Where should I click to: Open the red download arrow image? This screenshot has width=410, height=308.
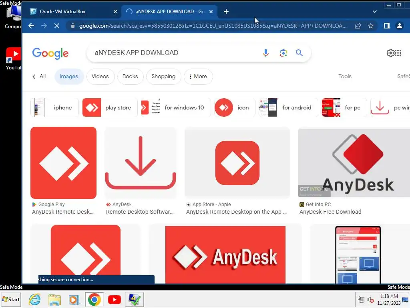141,163
